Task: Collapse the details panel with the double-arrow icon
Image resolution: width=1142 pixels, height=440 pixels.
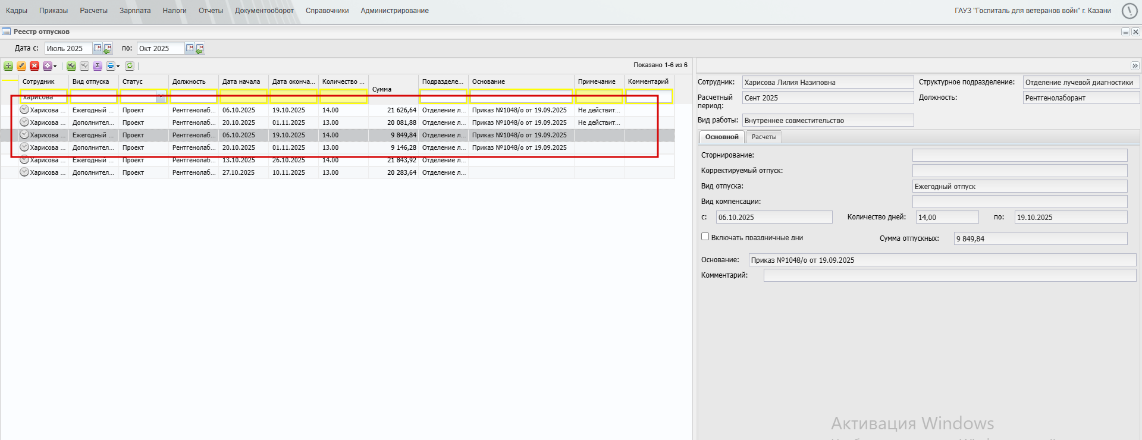Action: (1135, 66)
